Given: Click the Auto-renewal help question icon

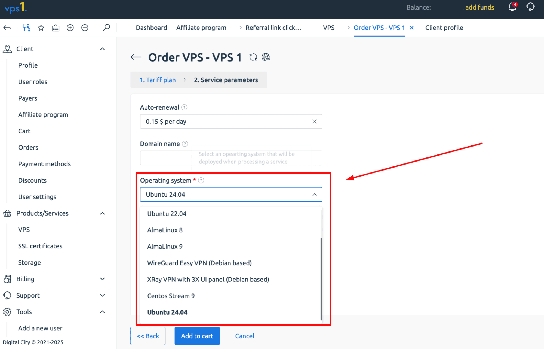Looking at the screenshot, I should pyautogui.click(x=184, y=107).
